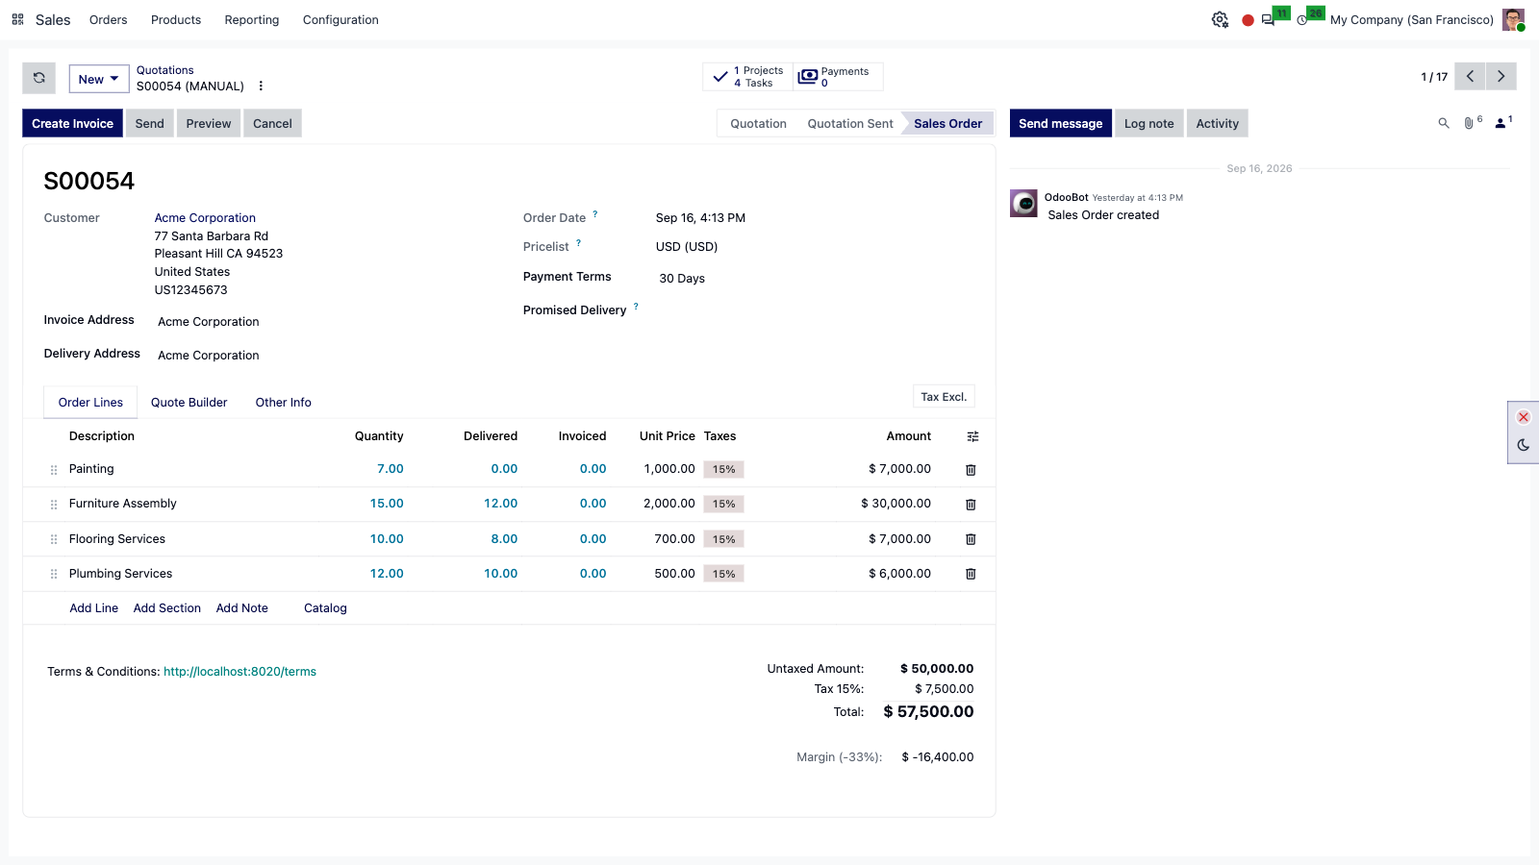Go to next record arrow
The image size is (1539, 865).
tap(1501, 77)
